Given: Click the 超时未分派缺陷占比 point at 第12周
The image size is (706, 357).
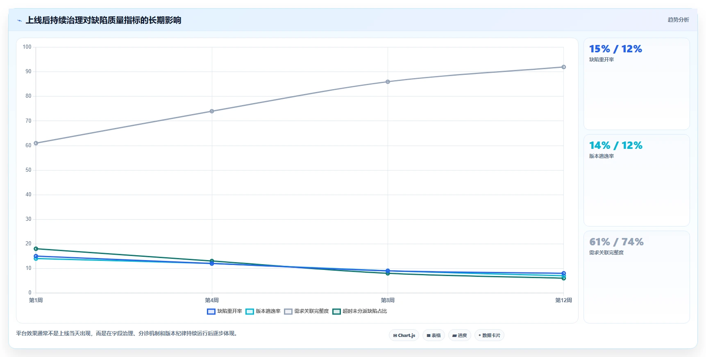Looking at the screenshot, I should (x=563, y=278).
